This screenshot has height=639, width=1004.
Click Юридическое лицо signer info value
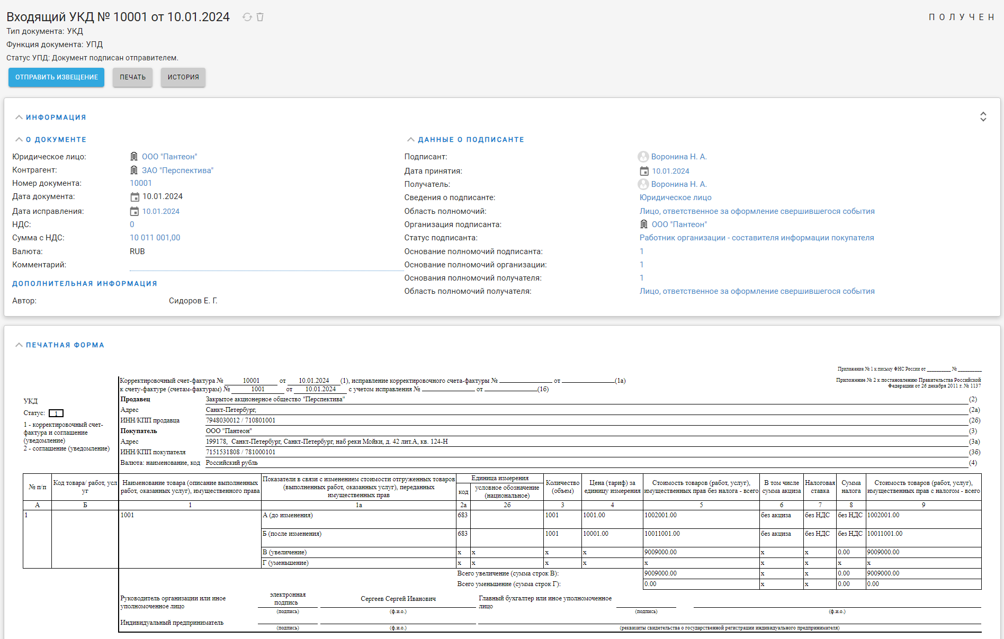point(676,197)
